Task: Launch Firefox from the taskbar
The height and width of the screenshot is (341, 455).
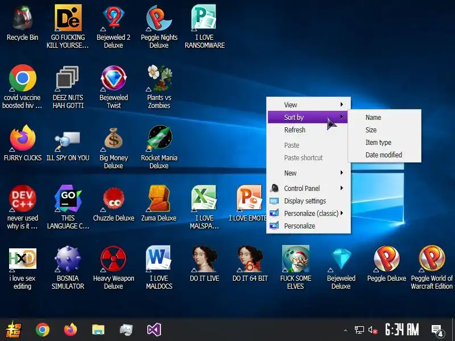Action: [x=71, y=330]
